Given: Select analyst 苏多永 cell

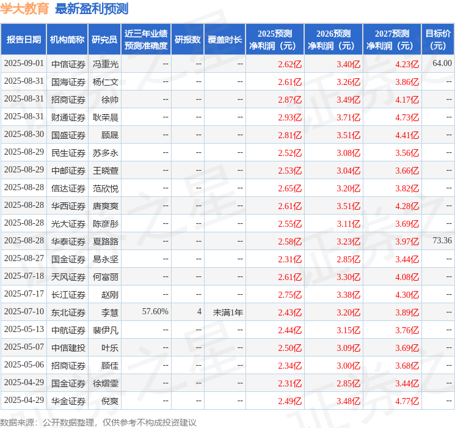Looking at the screenshot, I should (105, 153).
